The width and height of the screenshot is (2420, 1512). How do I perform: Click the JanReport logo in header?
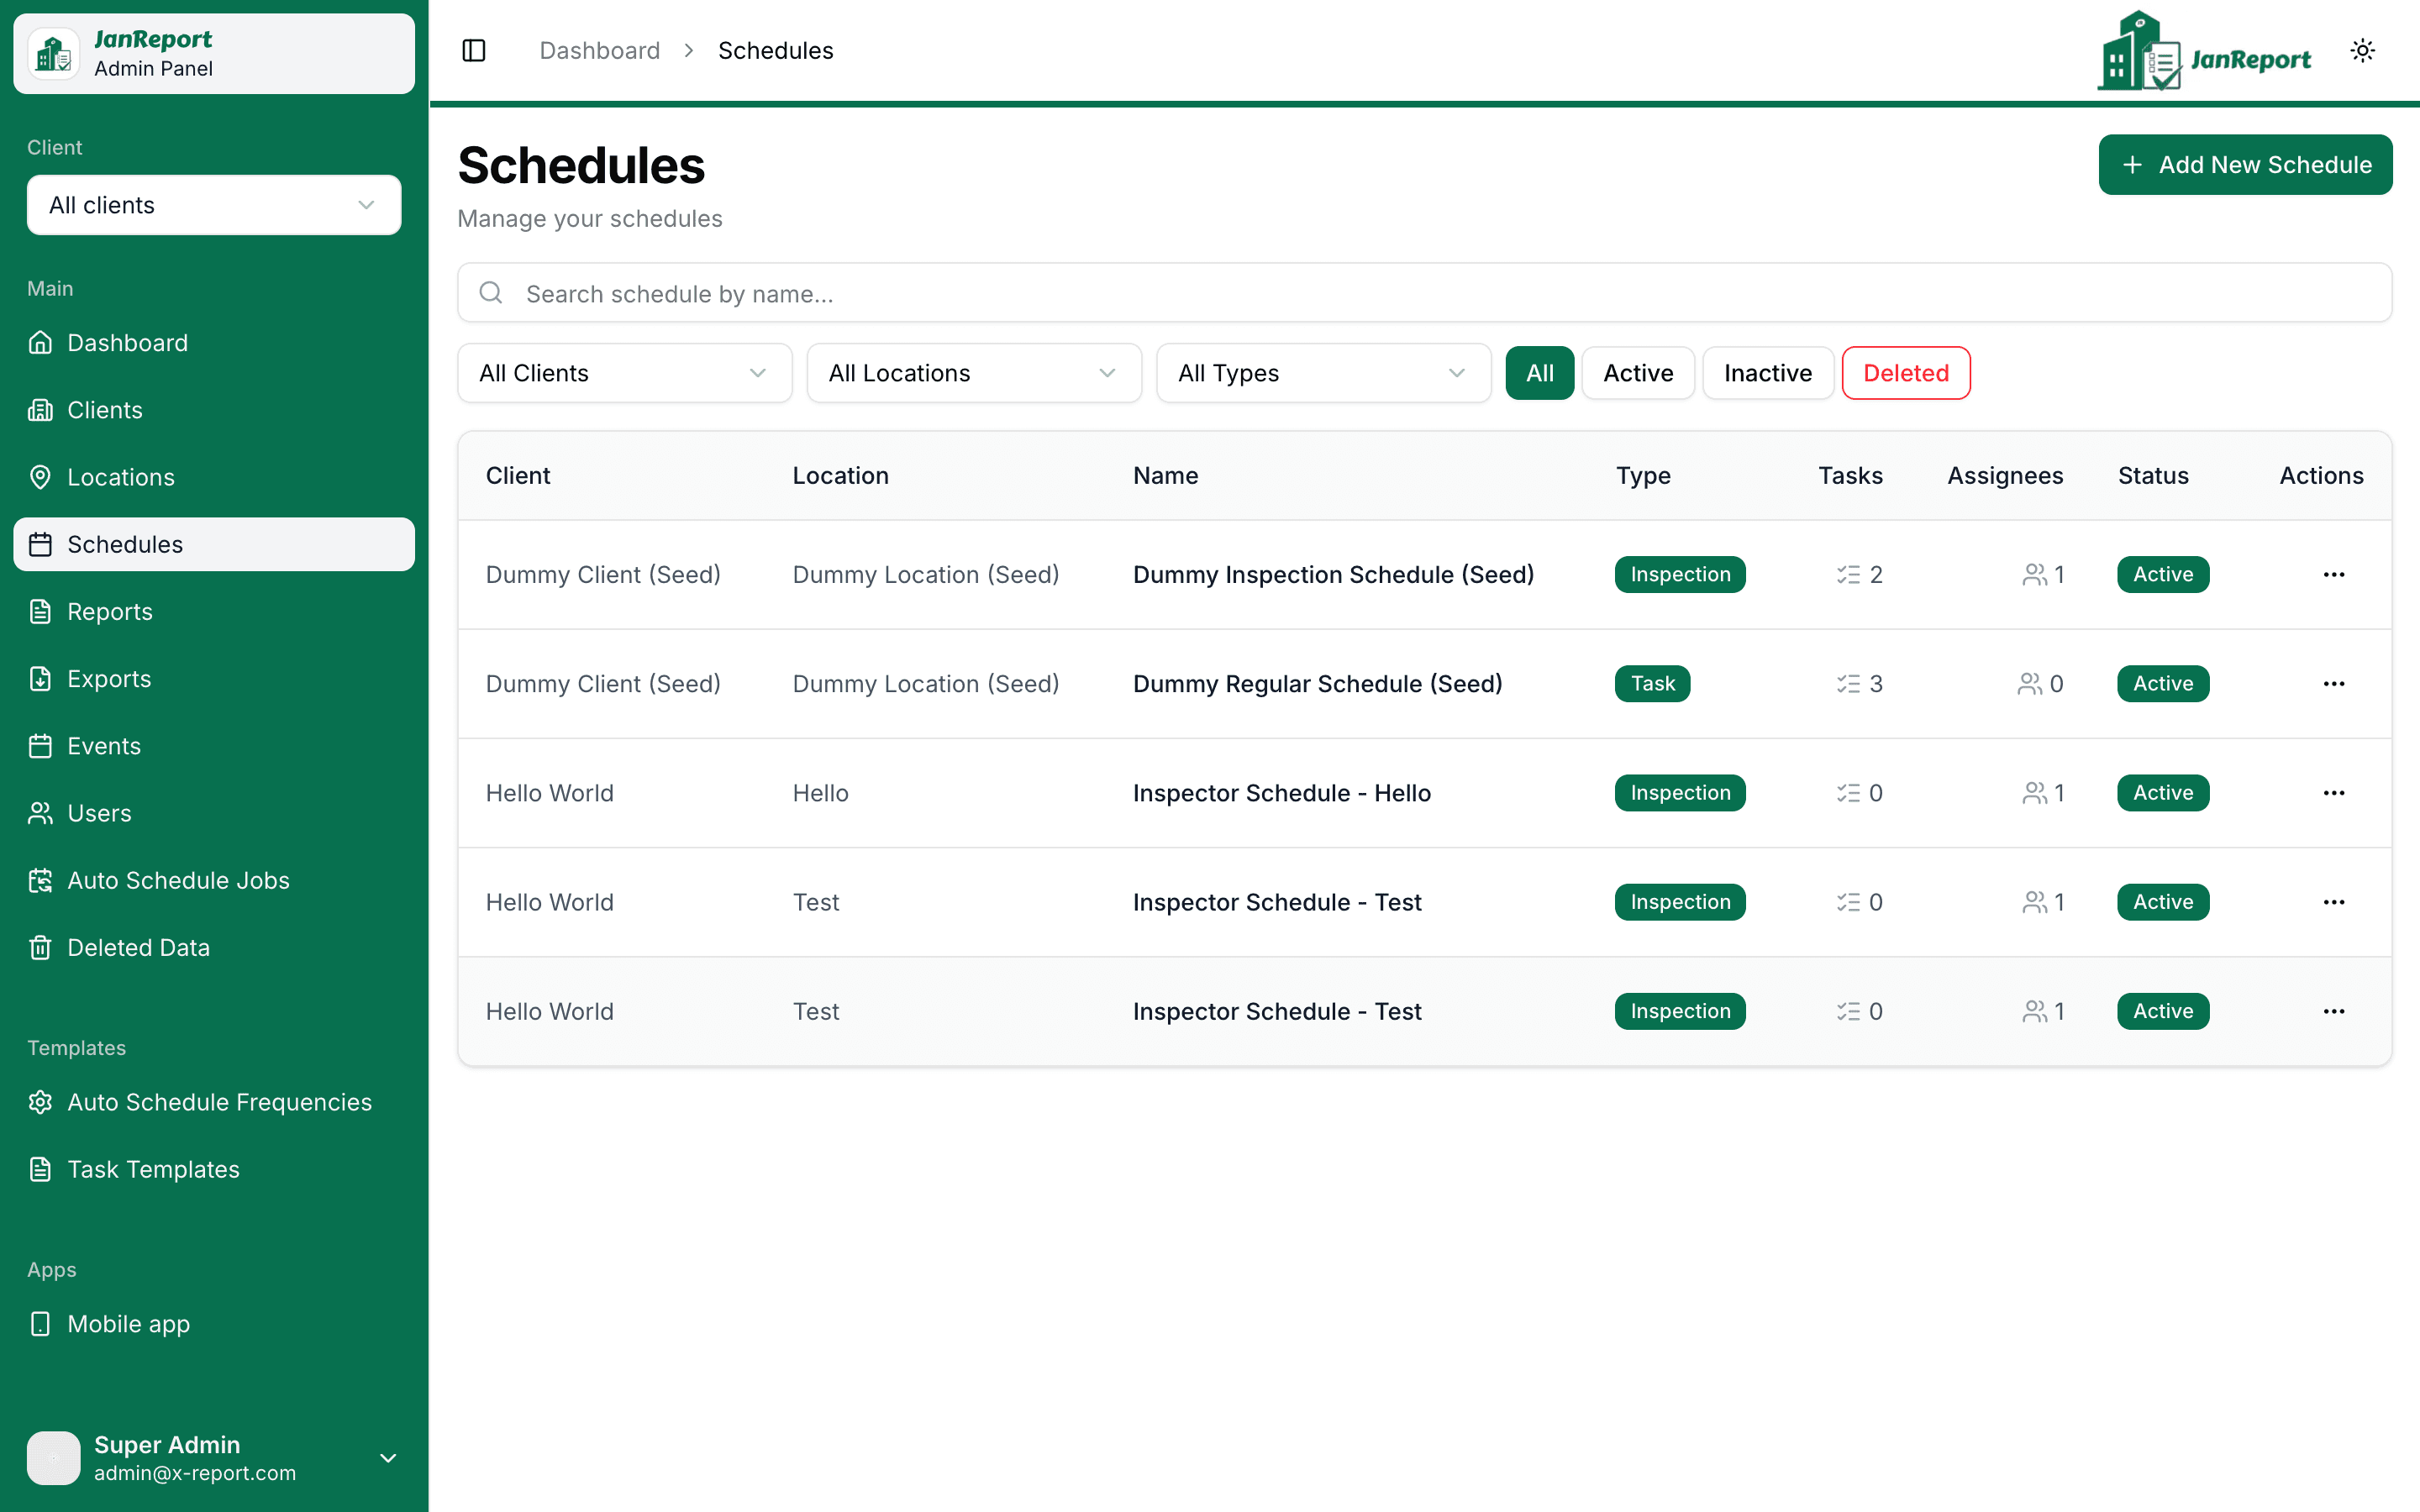click(x=2203, y=51)
